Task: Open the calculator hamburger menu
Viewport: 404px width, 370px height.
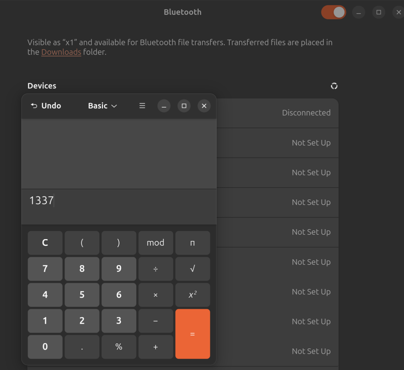Action: [x=142, y=106]
